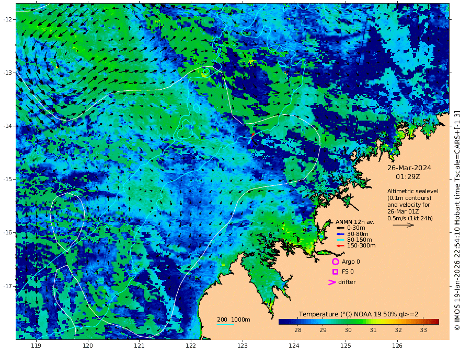Screen dimensions: 460x355
Task: Click the longitude axis label 123
Action: pyautogui.click(x=243, y=346)
